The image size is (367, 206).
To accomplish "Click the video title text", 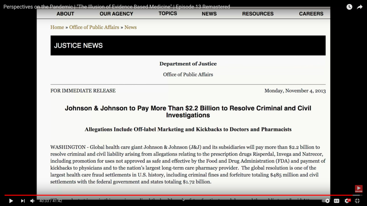I will coord(116,7).
